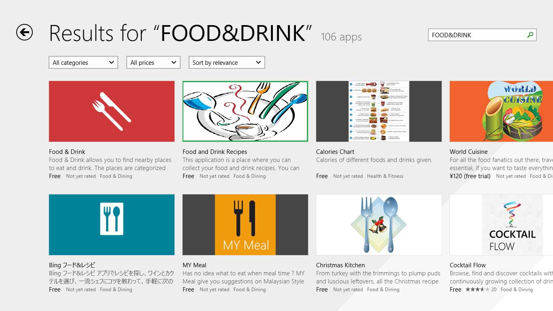Open the Cocktail Flow tile image
Screen dimensions: 553x311
501,225
